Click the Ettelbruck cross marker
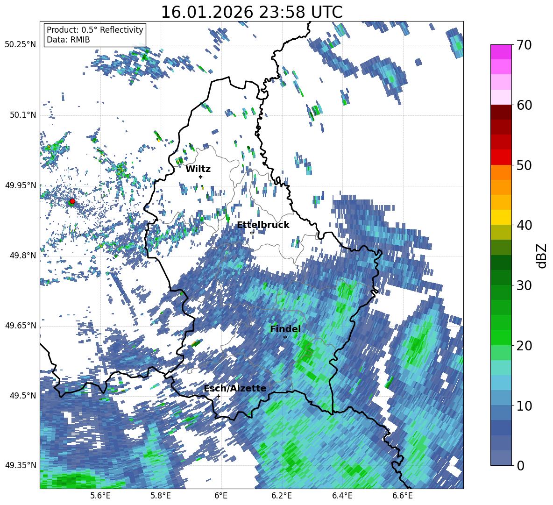The image size is (553, 505). [252, 233]
